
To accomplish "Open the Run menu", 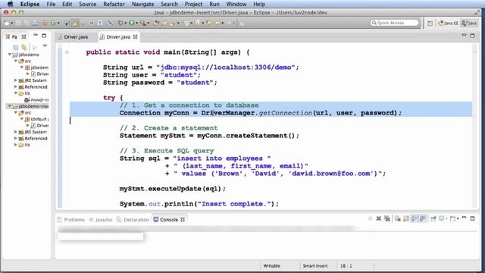I will coord(214,4).
